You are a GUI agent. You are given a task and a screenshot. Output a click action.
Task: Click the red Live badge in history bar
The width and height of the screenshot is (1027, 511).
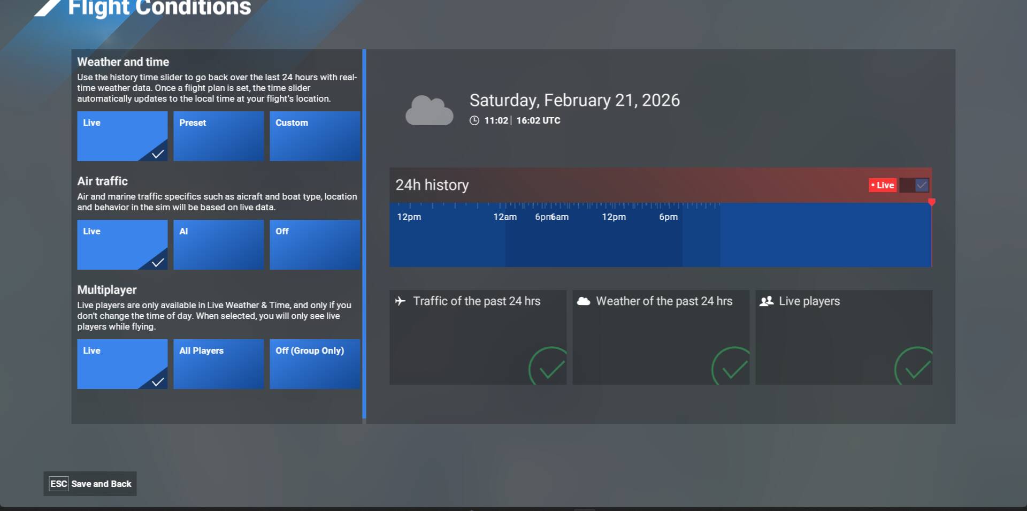pyautogui.click(x=883, y=185)
